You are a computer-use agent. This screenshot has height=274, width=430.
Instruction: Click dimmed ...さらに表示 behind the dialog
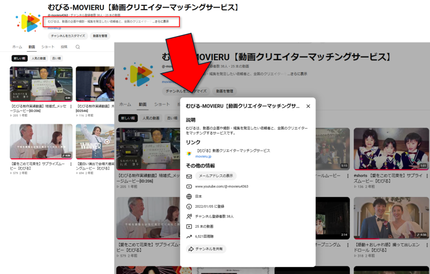click(x=297, y=74)
